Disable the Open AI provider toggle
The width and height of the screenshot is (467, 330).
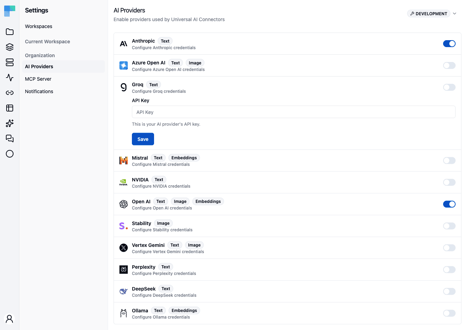(449, 204)
